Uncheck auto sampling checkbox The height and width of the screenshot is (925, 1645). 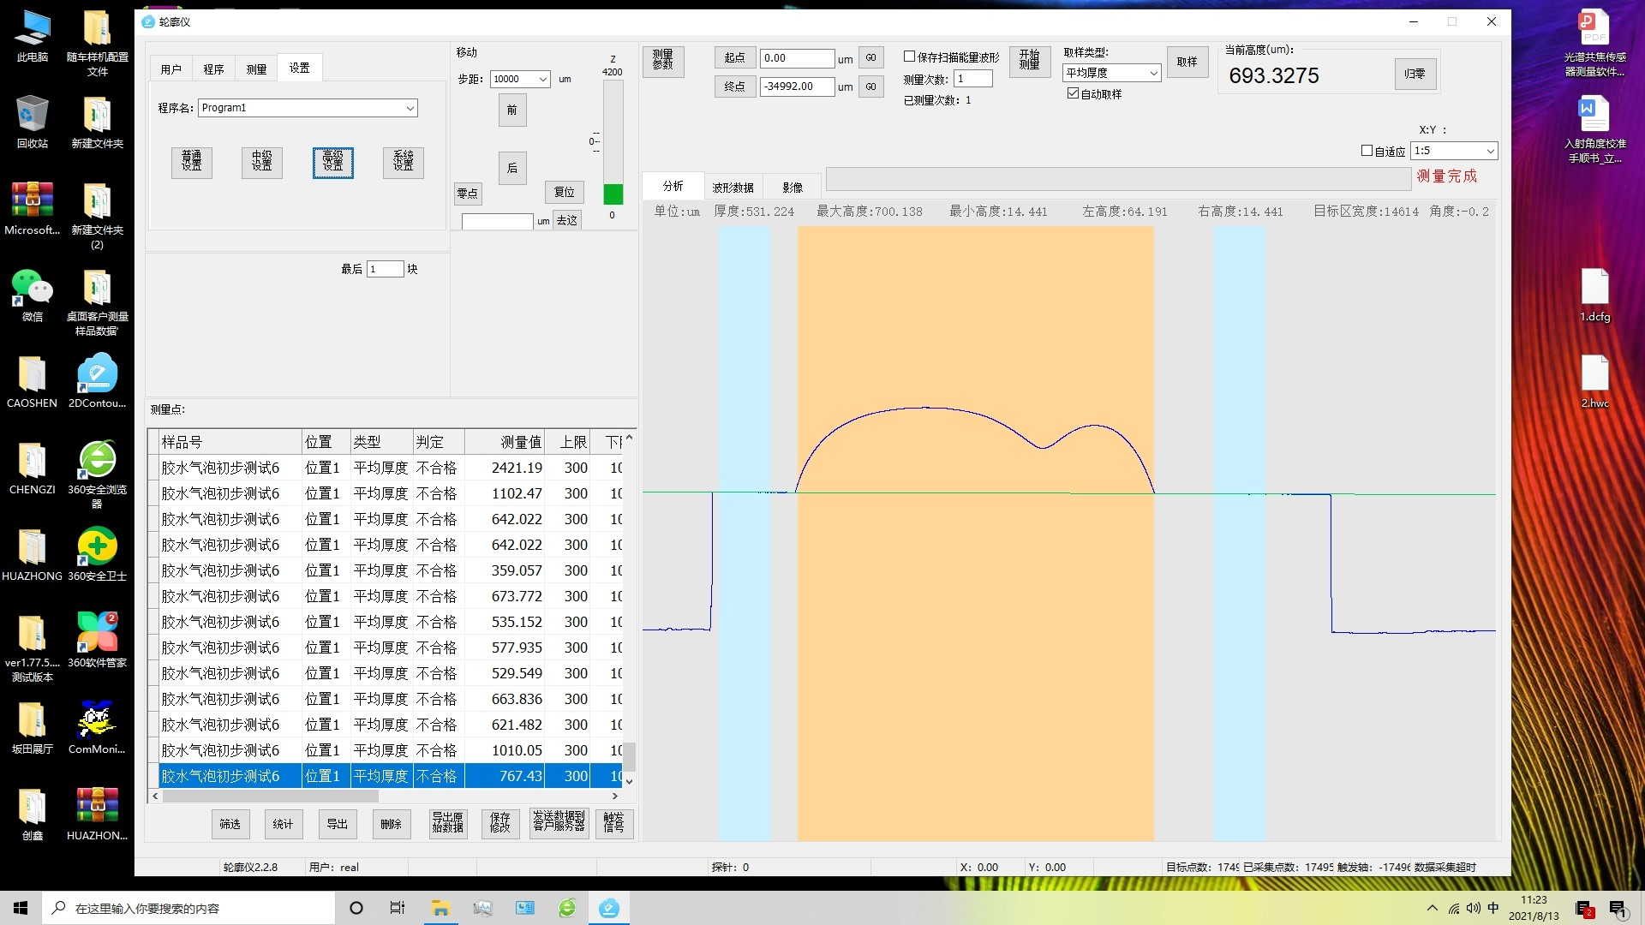coord(1073,93)
